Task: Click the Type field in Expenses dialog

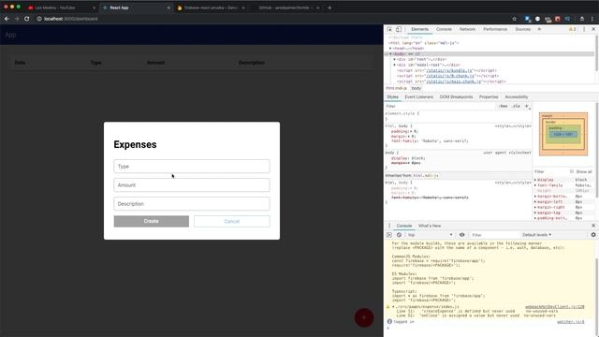Action: pyautogui.click(x=192, y=167)
